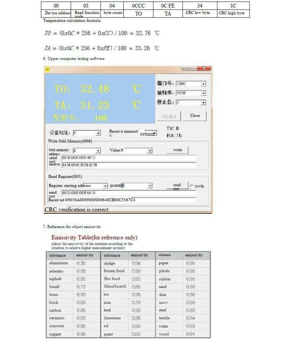Expand the Odd memory address dropdown
290x343 pixels.
98,151
